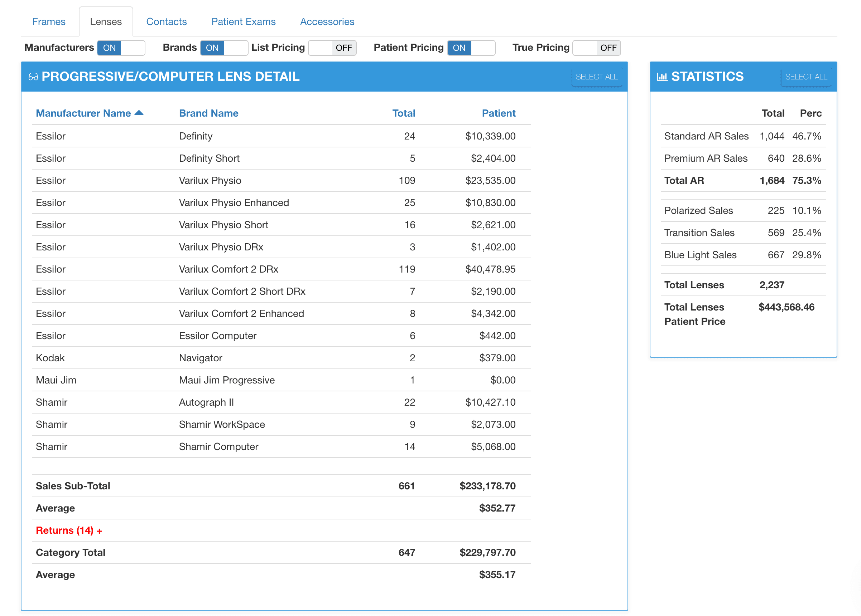Viewport: 861px width, 616px height.
Task: Sort by Manufacturer Name column
Action: point(83,113)
